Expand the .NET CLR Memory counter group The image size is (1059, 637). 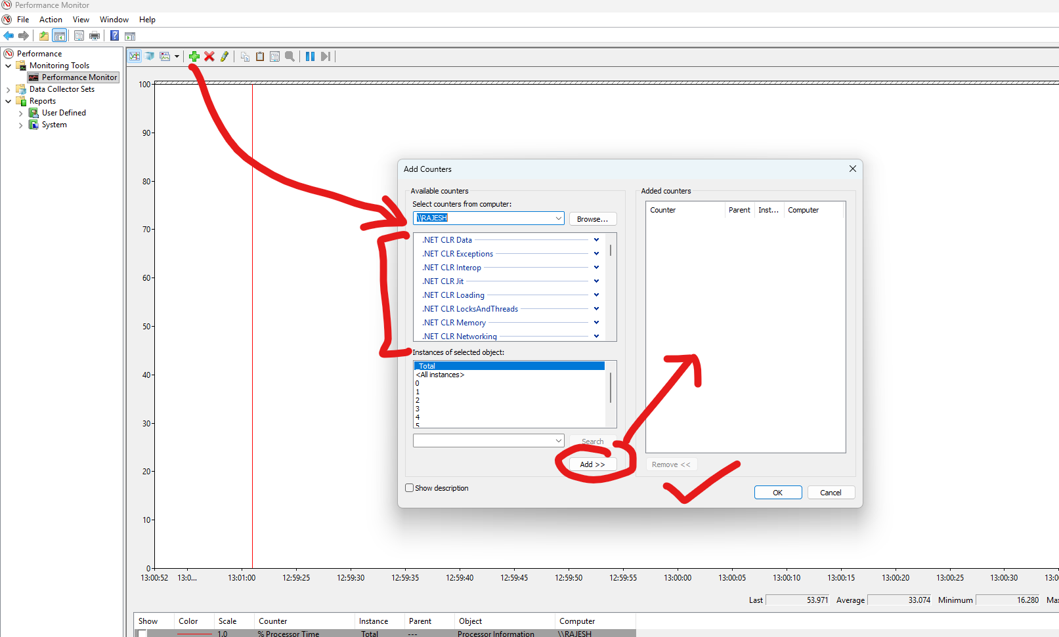point(596,322)
